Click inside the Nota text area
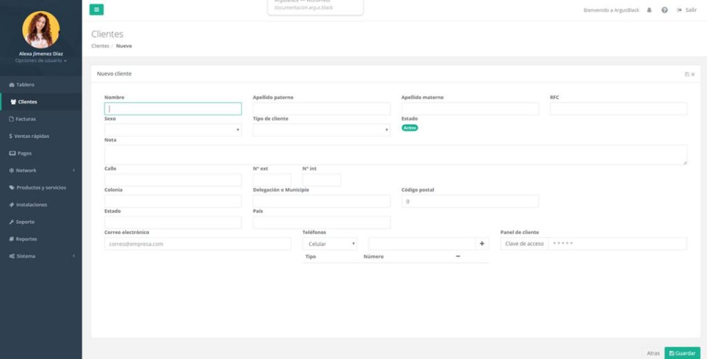This screenshot has height=359, width=707. pyautogui.click(x=396, y=155)
